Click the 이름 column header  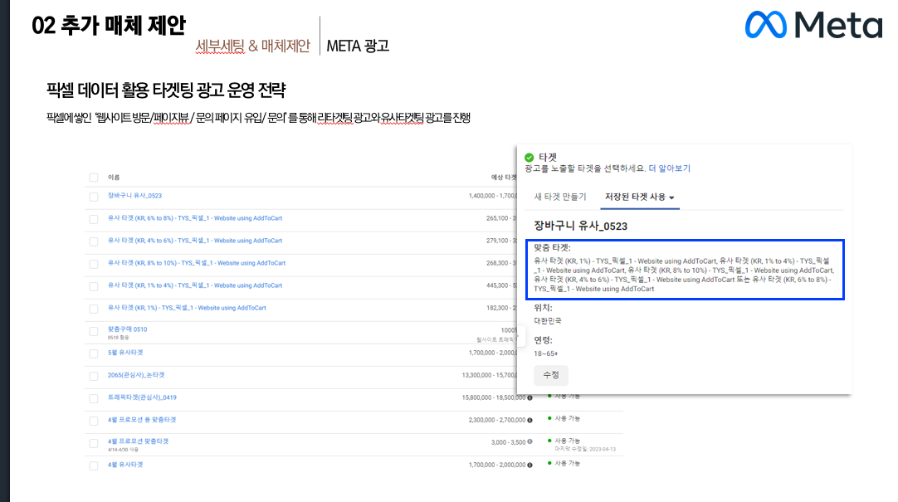click(x=114, y=178)
